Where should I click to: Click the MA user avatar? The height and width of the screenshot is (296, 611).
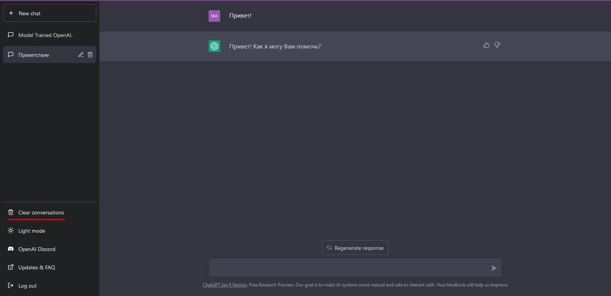pyautogui.click(x=214, y=16)
